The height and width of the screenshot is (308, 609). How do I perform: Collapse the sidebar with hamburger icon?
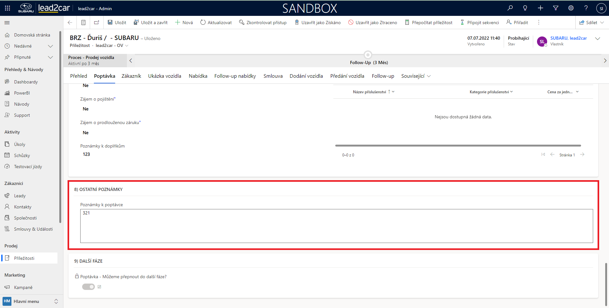7,23
